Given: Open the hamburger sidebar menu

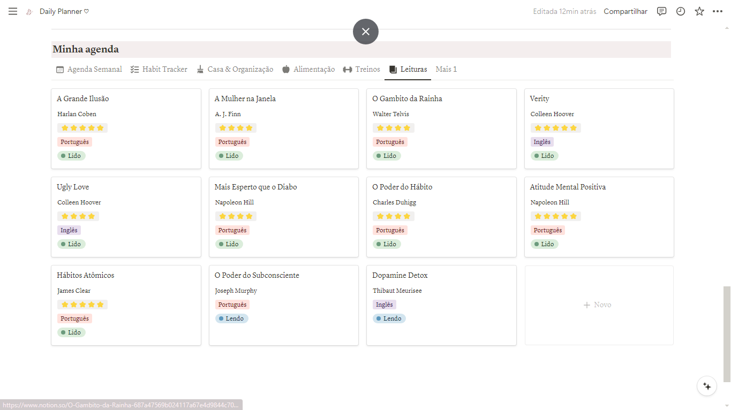Looking at the screenshot, I should coord(13,11).
